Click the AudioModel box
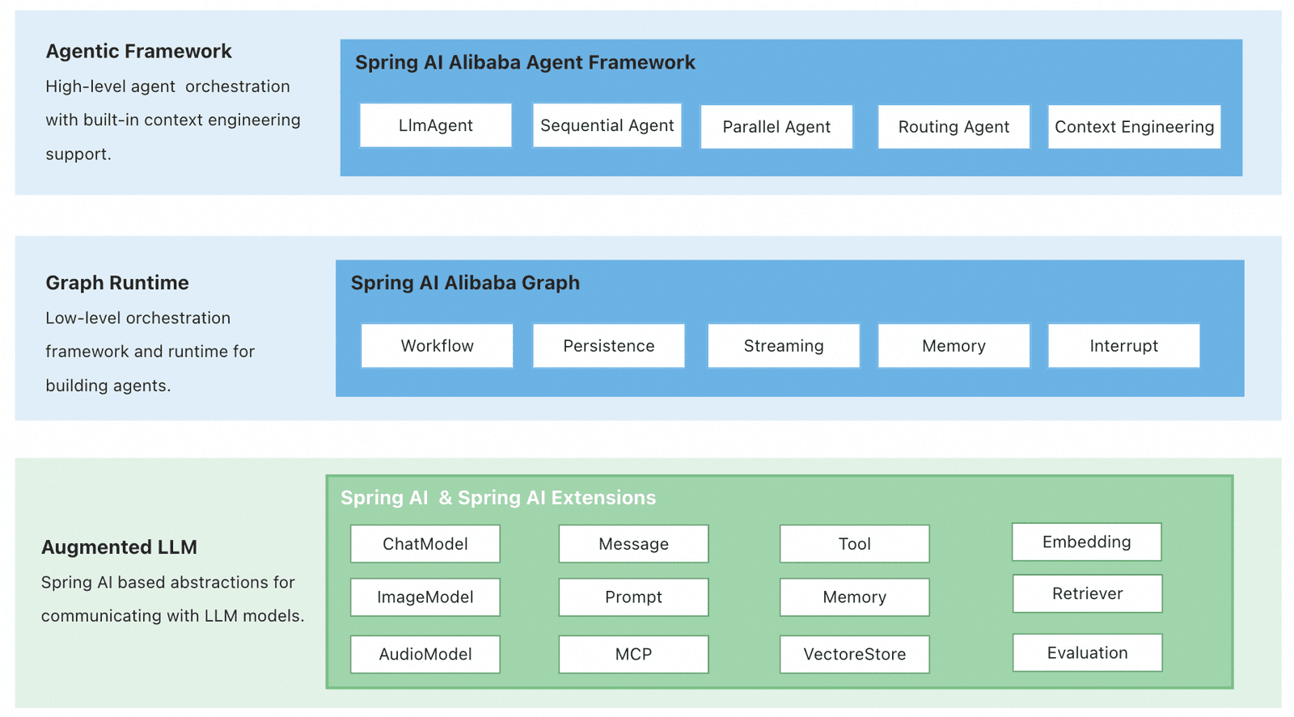Screen dimensions: 1294x717 (x=425, y=654)
